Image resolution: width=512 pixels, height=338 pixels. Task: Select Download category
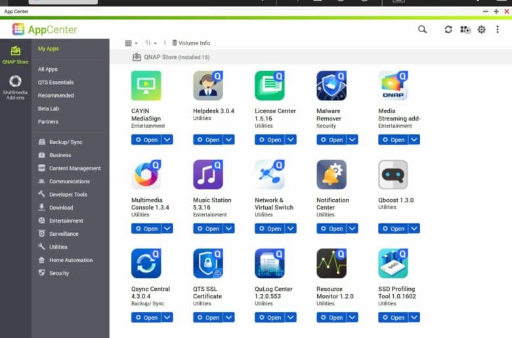click(x=56, y=207)
